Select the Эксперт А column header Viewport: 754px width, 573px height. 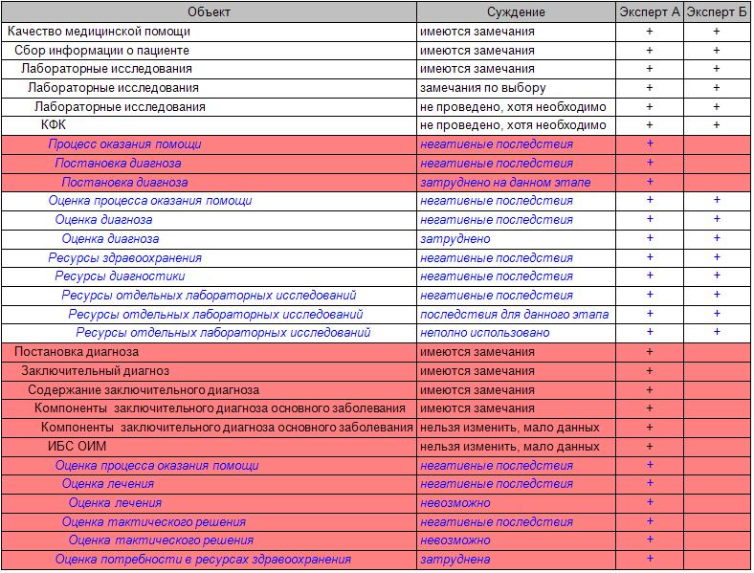(650, 11)
